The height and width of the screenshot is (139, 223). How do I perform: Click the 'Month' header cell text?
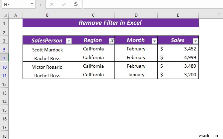tap(135, 40)
